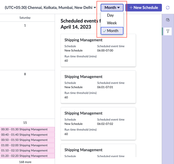The width and height of the screenshot is (174, 164).
Task: Open the Month view dropdown button
Action: (x=112, y=8)
